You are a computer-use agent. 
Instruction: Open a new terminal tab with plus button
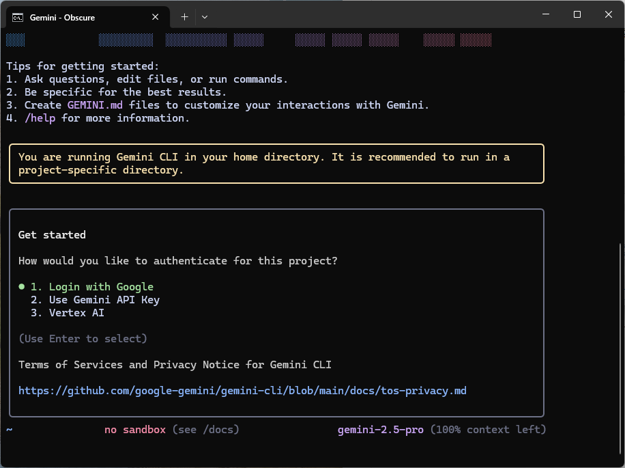184,17
